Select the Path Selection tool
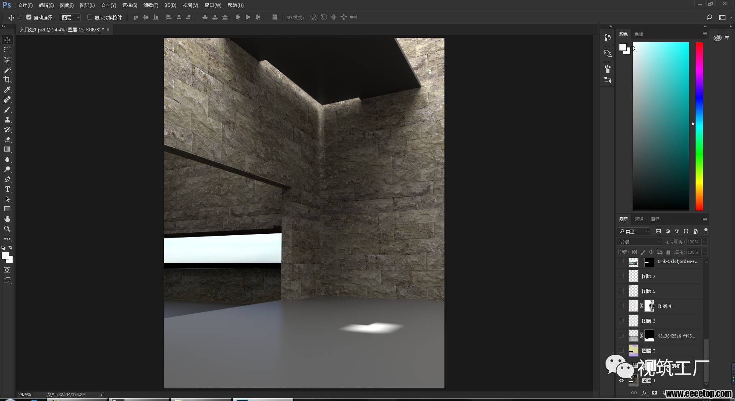 click(7, 199)
